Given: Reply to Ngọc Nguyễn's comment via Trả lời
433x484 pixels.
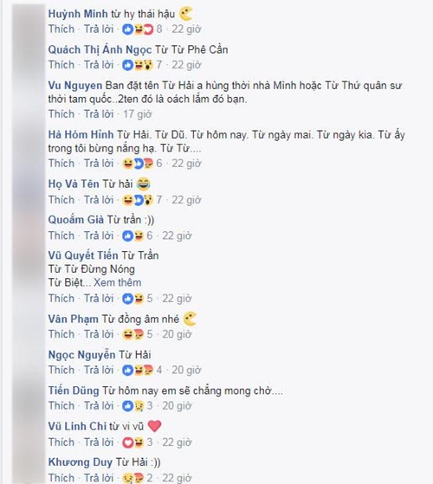Looking at the screenshot, I should click(99, 370).
